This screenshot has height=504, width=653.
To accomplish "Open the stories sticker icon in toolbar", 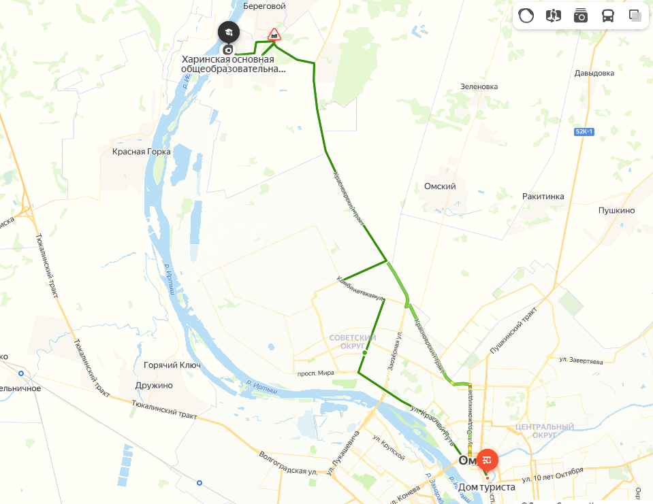I will pyautogui.click(x=526, y=16).
